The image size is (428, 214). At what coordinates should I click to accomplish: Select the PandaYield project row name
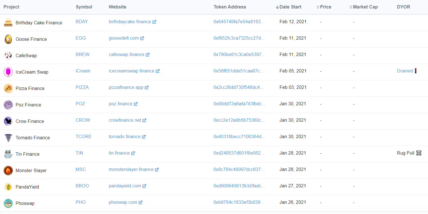(27, 187)
